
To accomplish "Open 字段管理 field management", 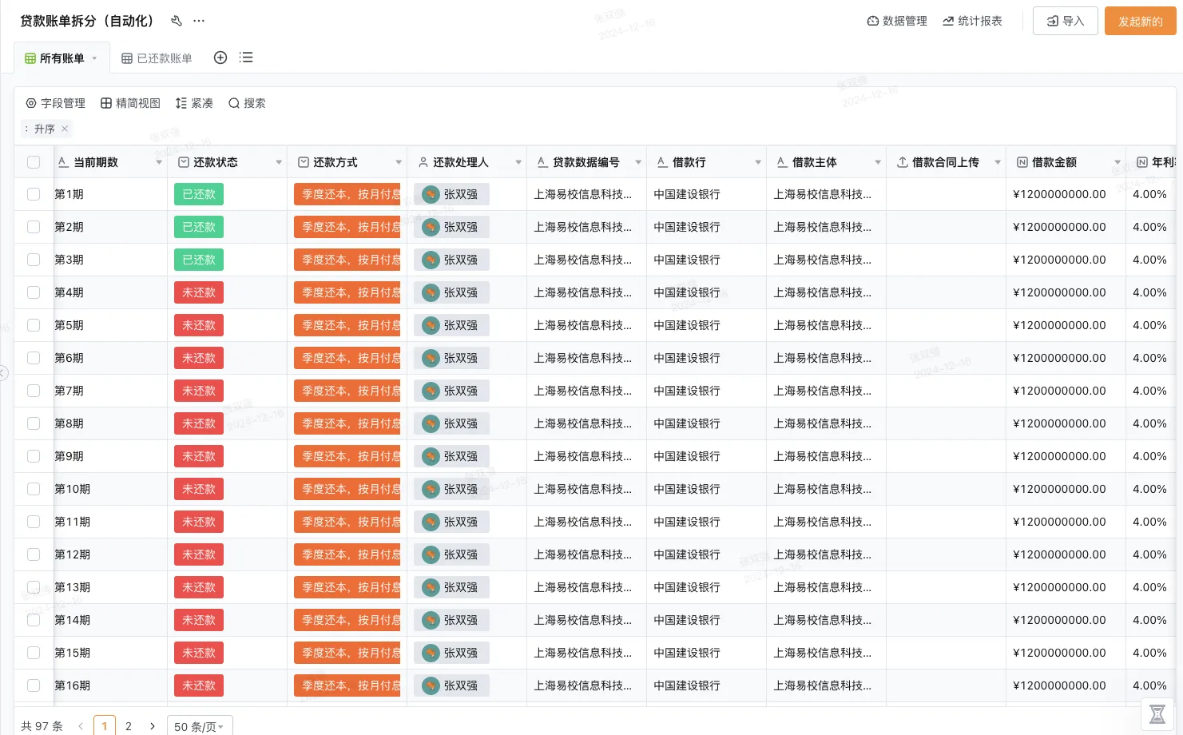I will tap(55, 102).
